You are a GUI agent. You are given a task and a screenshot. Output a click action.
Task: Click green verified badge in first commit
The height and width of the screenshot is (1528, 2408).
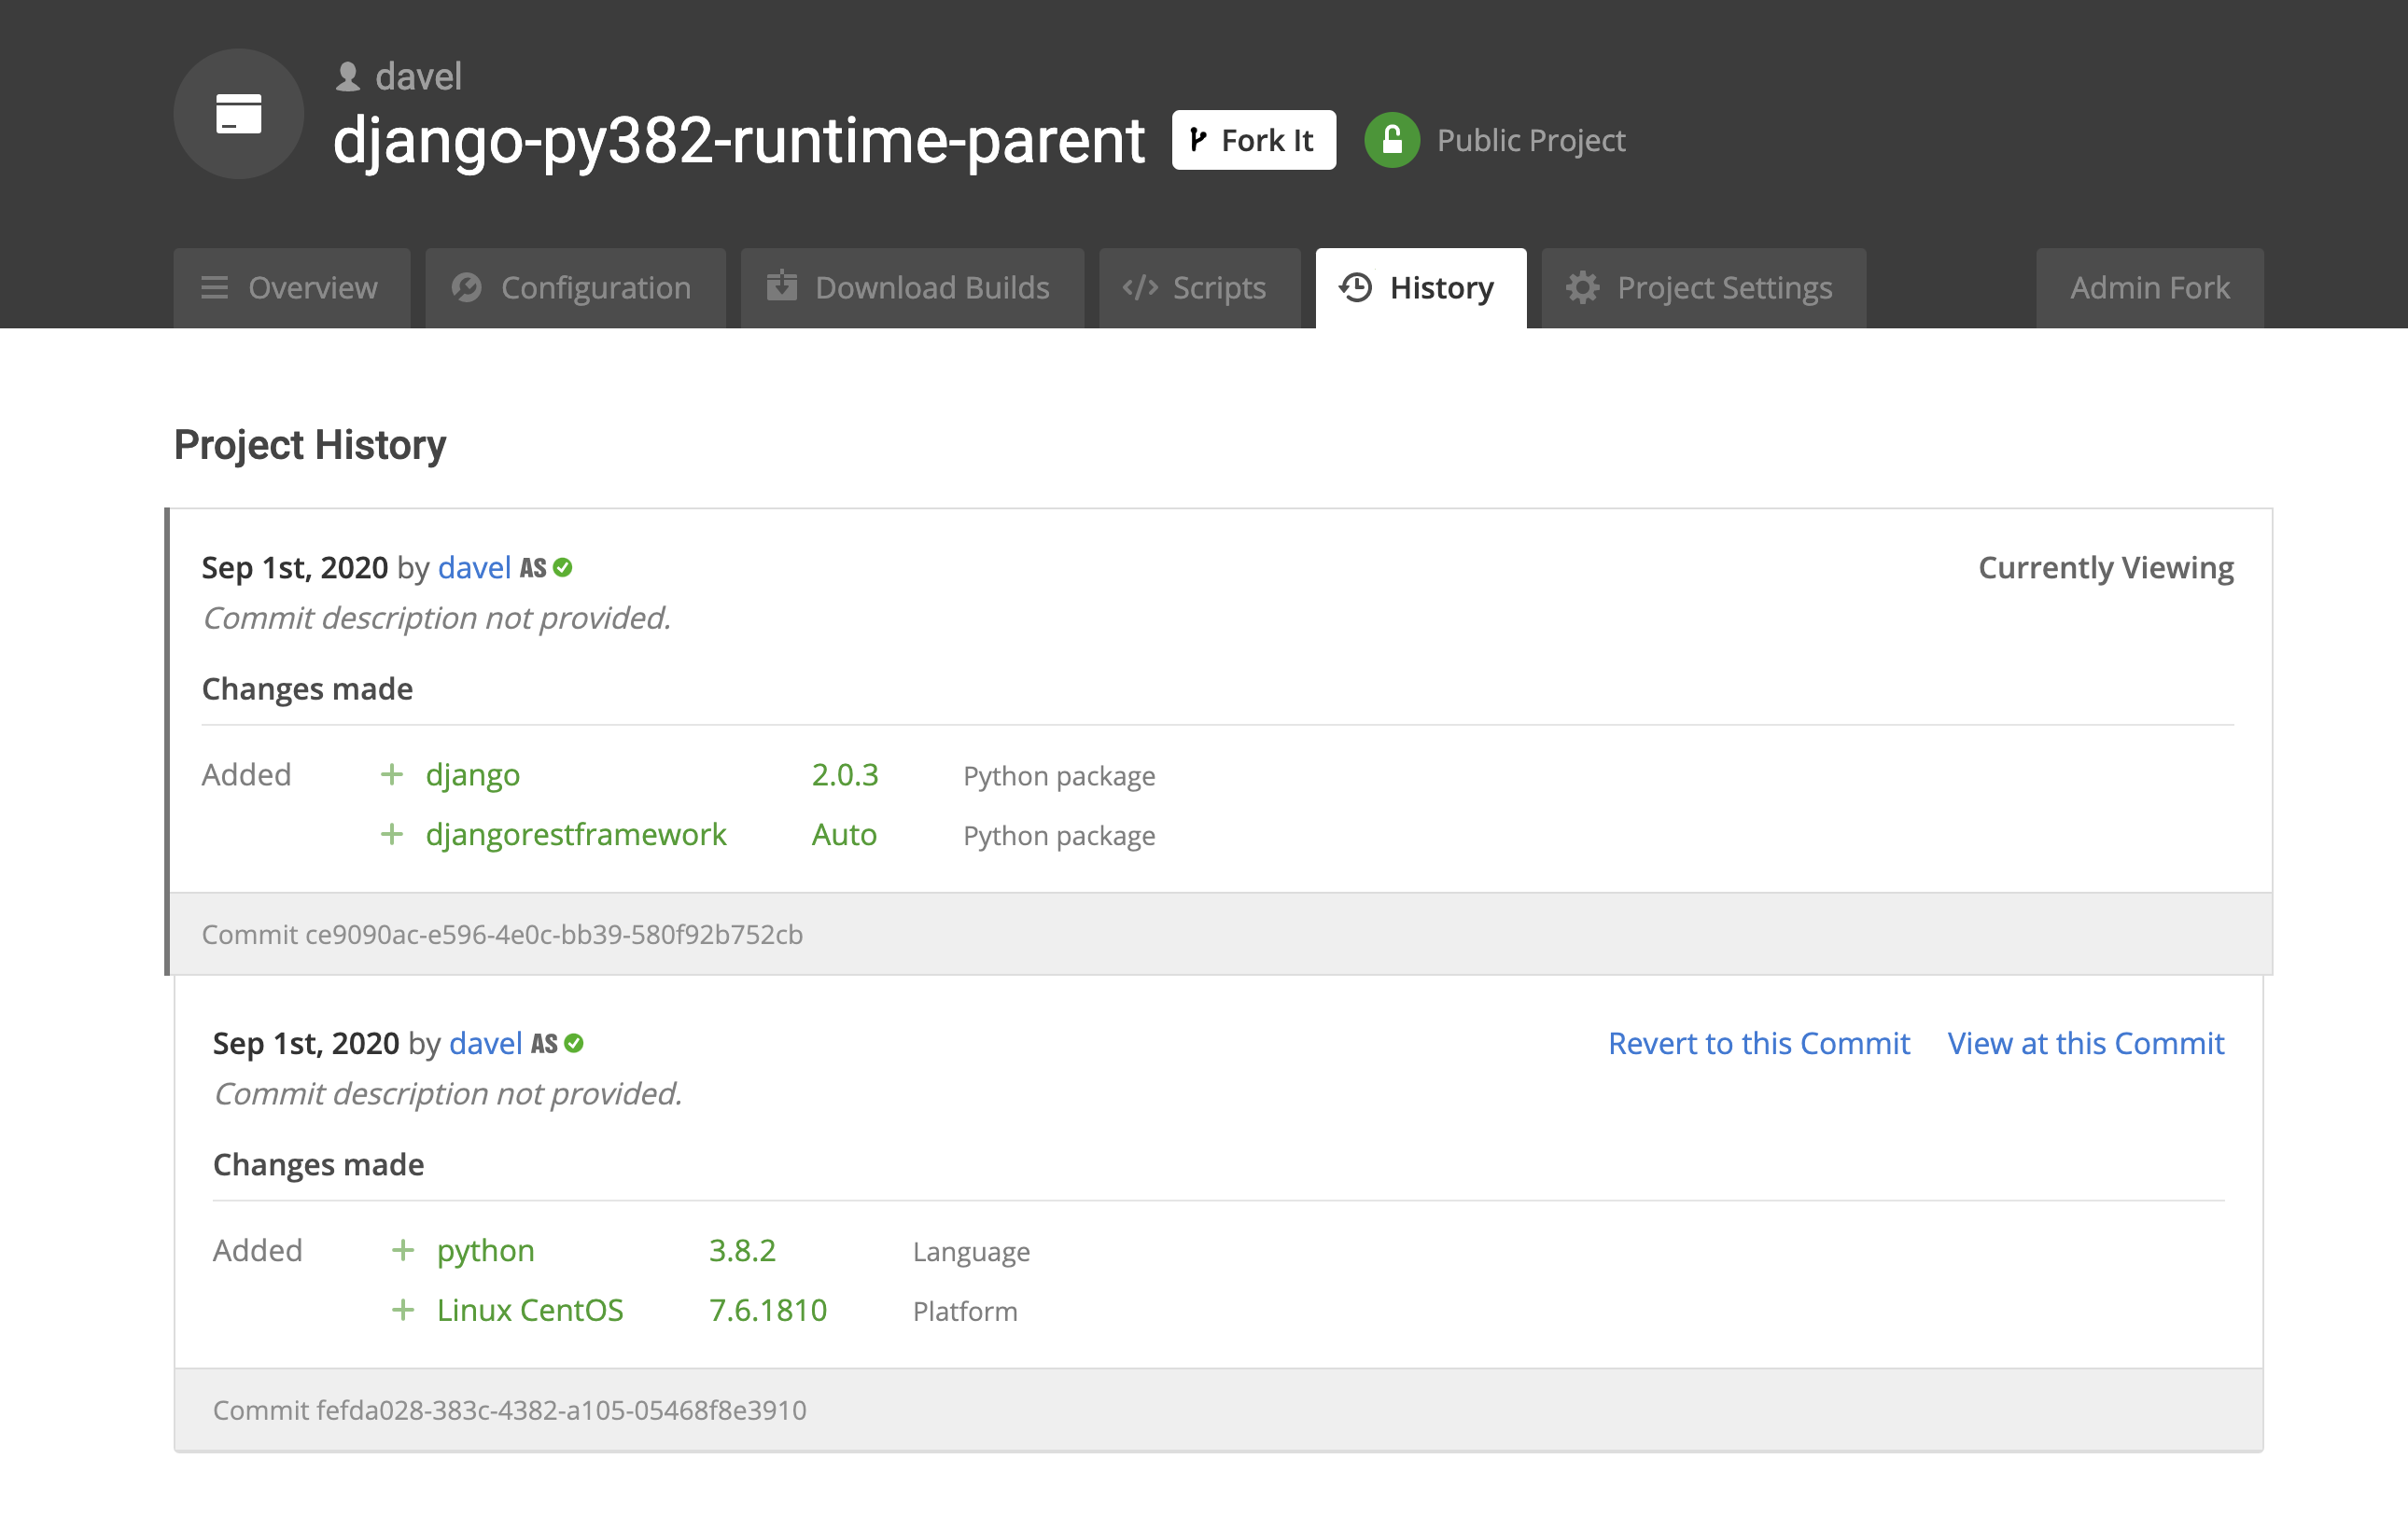[x=563, y=567]
